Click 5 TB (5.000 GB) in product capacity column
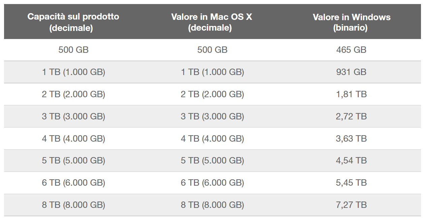Image resolution: width=424 pixels, height=220 pixels. pos(73,161)
